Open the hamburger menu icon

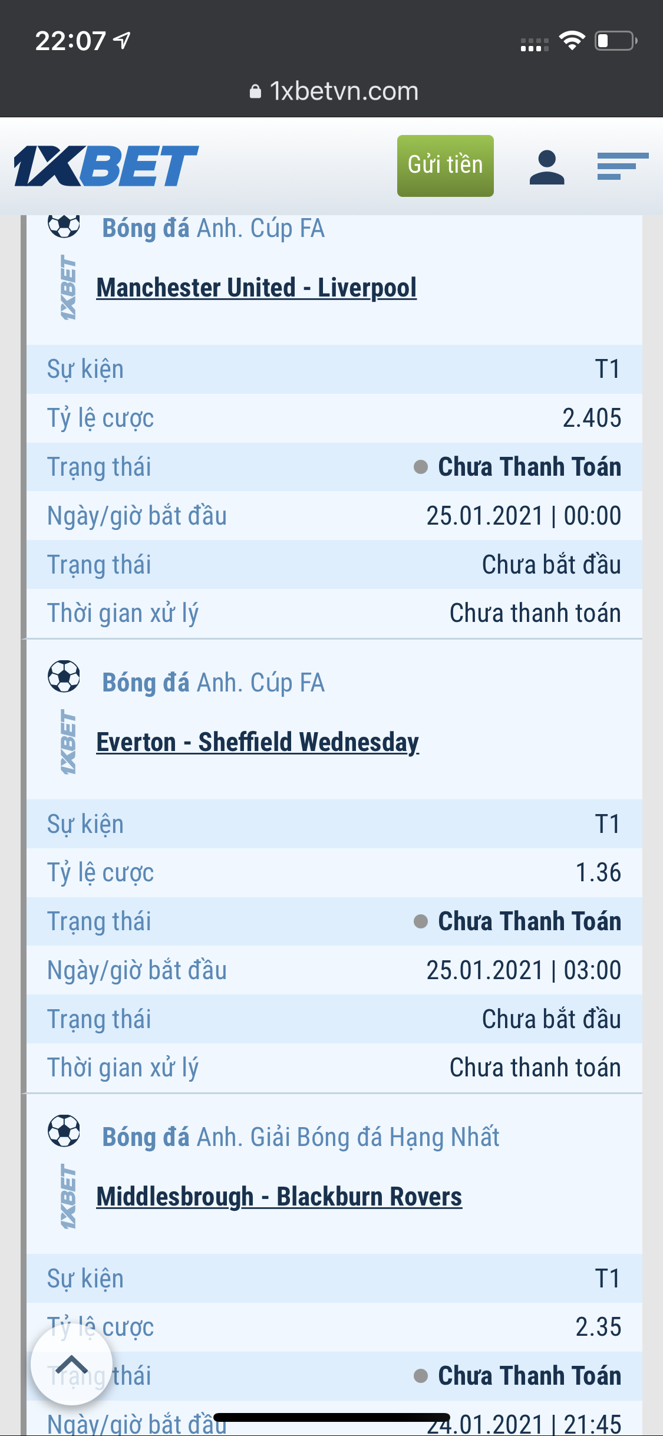pos(622,166)
